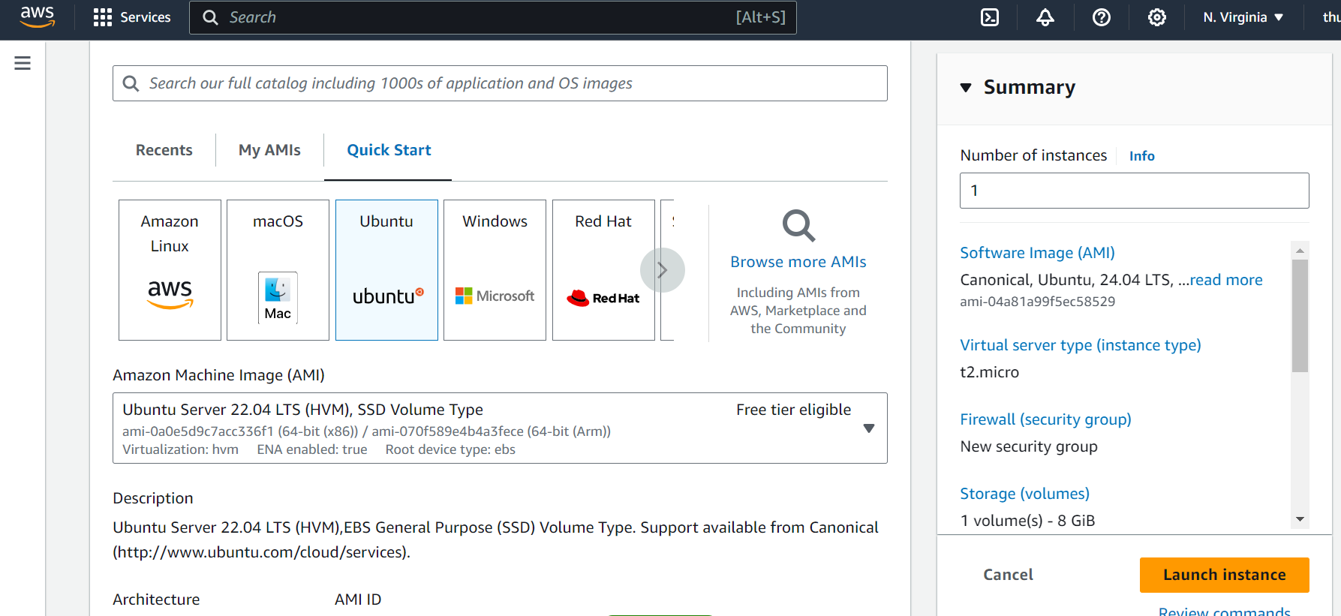Open the notifications bell
Screen dimensions: 1341x616
click(x=1045, y=17)
